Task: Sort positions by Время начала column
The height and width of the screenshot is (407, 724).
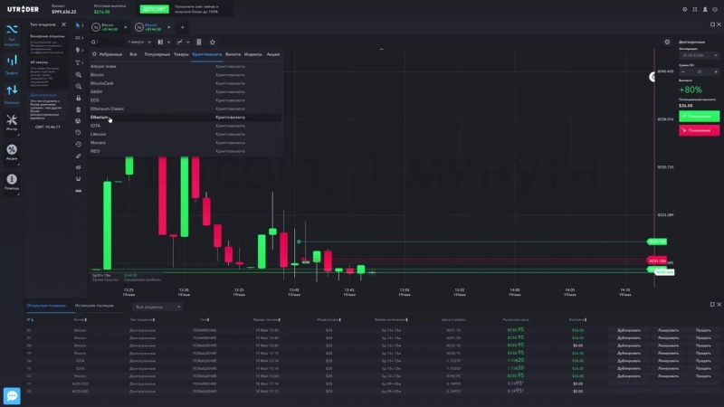Action: coord(266,320)
